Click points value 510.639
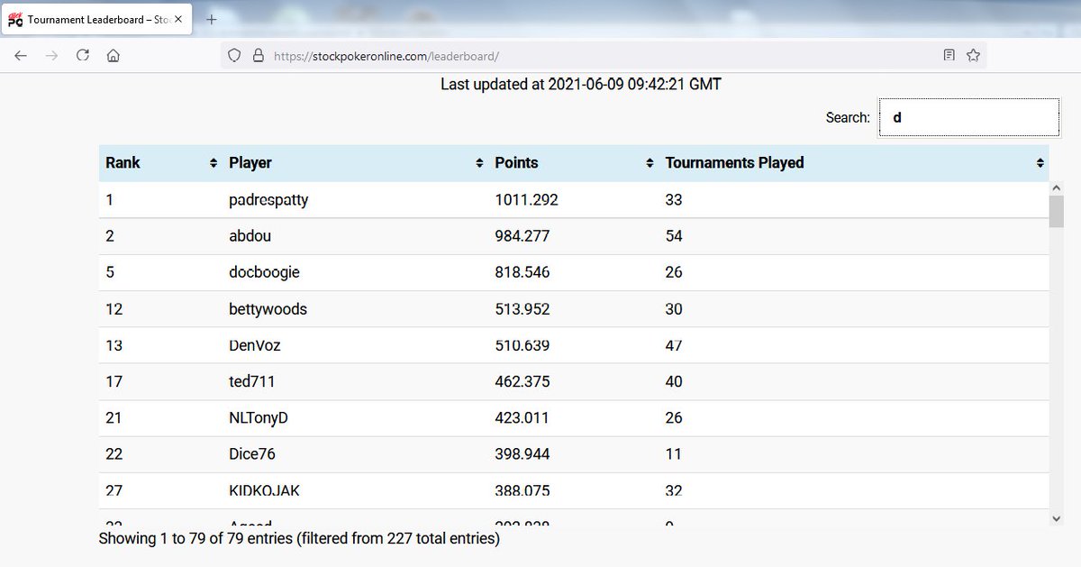This screenshot has width=1081, height=567. 522,345
